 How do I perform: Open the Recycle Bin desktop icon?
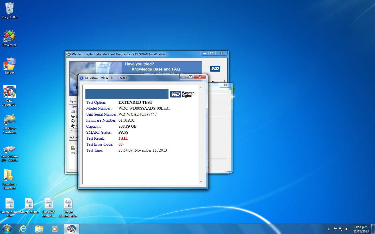pos(10,10)
